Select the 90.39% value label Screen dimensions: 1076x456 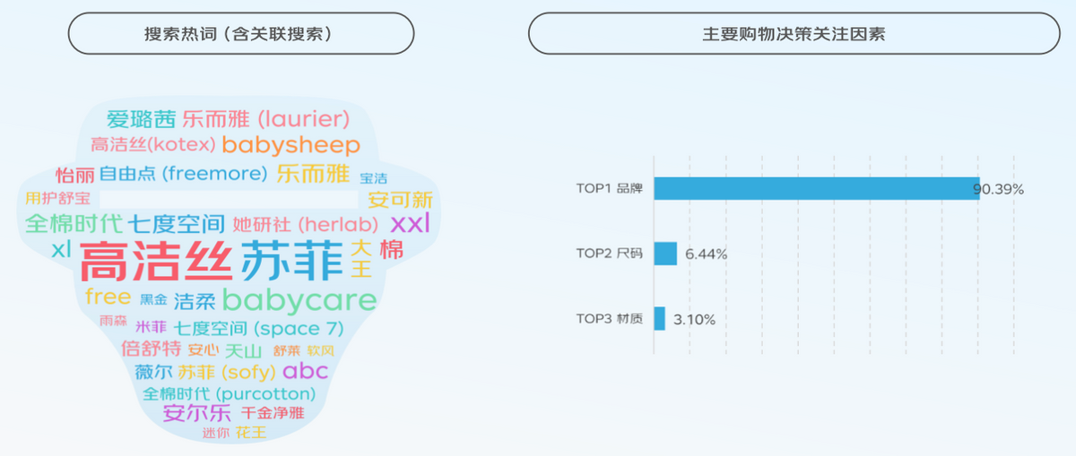[998, 189]
